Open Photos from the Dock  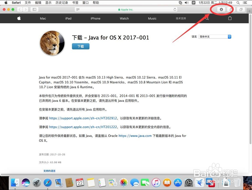click(x=123, y=183)
